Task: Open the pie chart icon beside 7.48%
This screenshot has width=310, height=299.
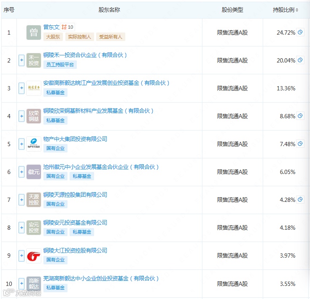Action: [x=300, y=144]
